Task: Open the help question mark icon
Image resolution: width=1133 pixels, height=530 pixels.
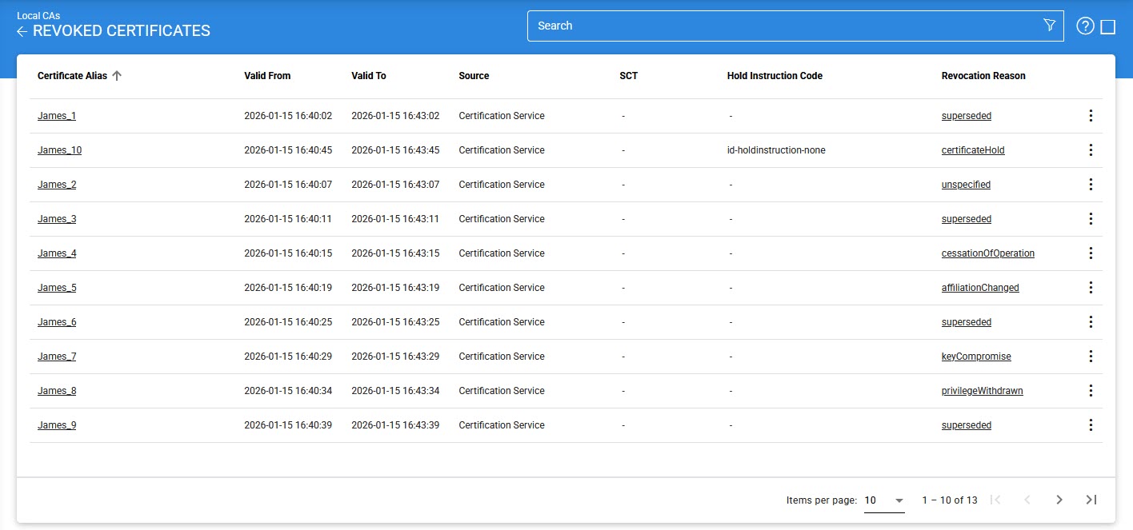Action: point(1084,26)
